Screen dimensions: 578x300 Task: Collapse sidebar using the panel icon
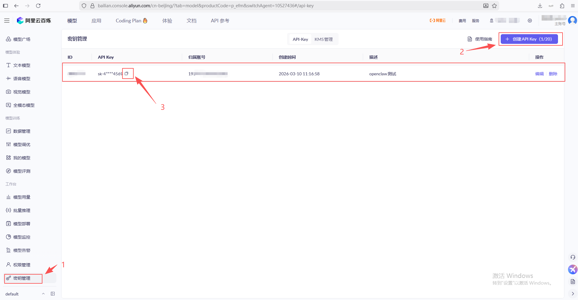pos(53,294)
